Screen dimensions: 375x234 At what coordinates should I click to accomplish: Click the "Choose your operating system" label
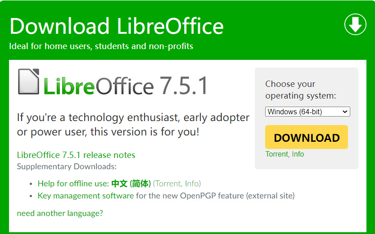[x=300, y=90]
